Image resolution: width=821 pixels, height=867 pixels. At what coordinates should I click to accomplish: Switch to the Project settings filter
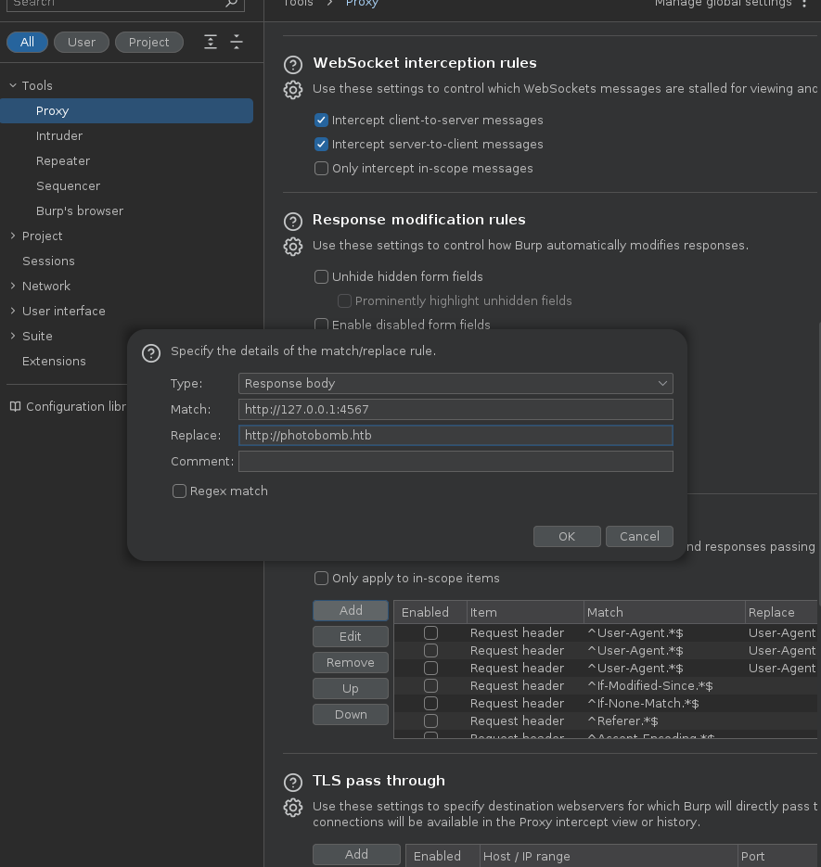[x=148, y=42]
